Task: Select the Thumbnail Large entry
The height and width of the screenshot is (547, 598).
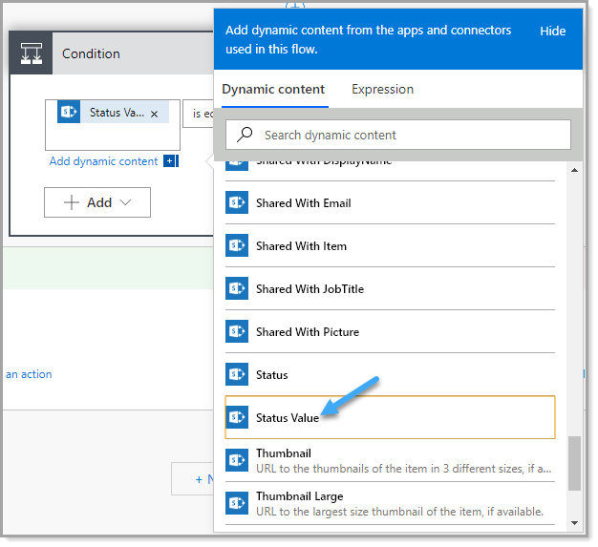Action: (390, 503)
